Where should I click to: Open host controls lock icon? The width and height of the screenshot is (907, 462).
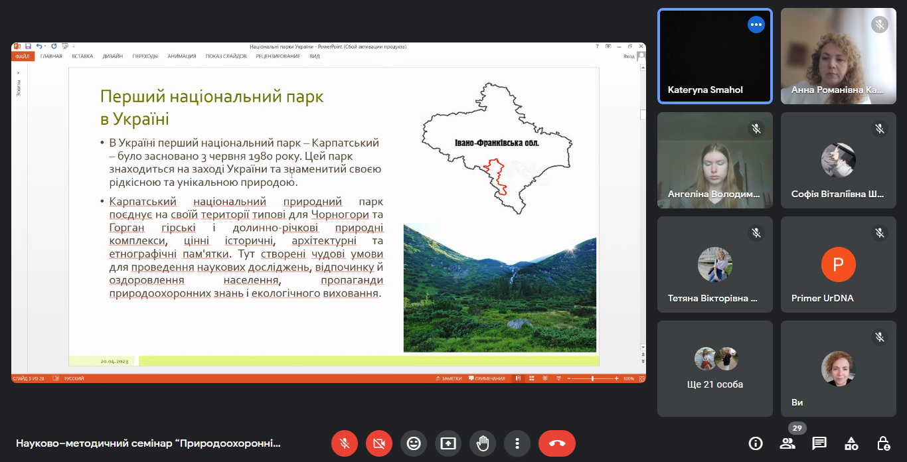[x=883, y=443]
